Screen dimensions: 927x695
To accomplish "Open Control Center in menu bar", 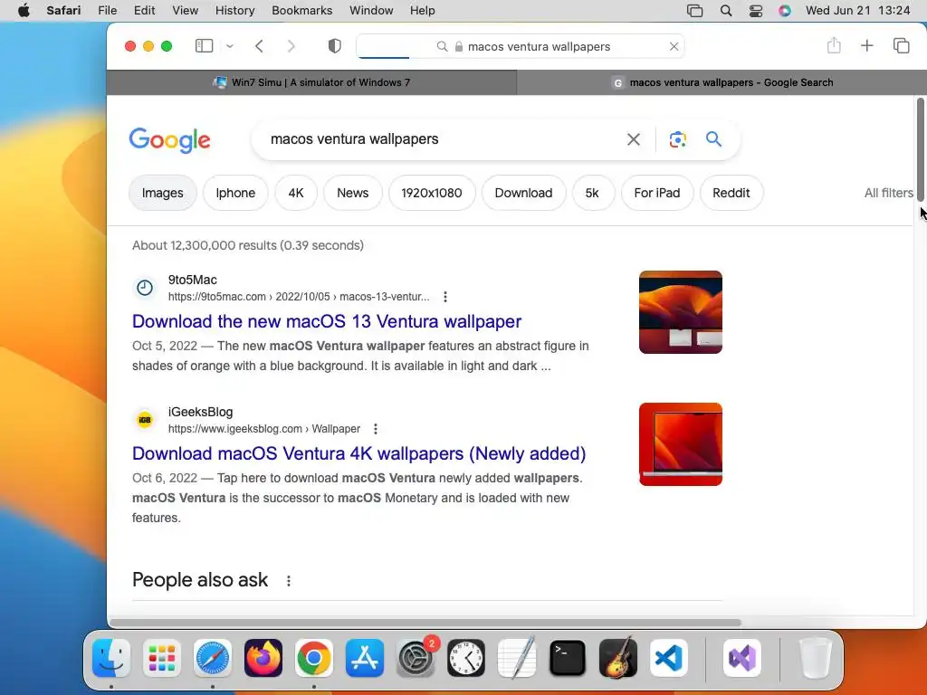I will (756, 11).
